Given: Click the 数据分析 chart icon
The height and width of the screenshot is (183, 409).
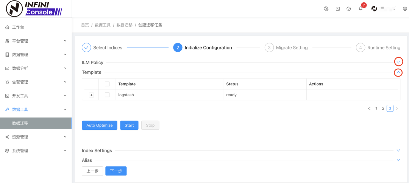Looking at the screenshot, I should pyautogui.click(x=7, y=68).
